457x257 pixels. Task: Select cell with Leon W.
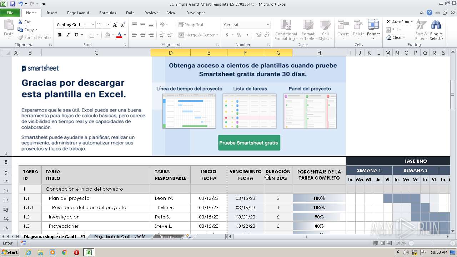click(x=171, y=198)
